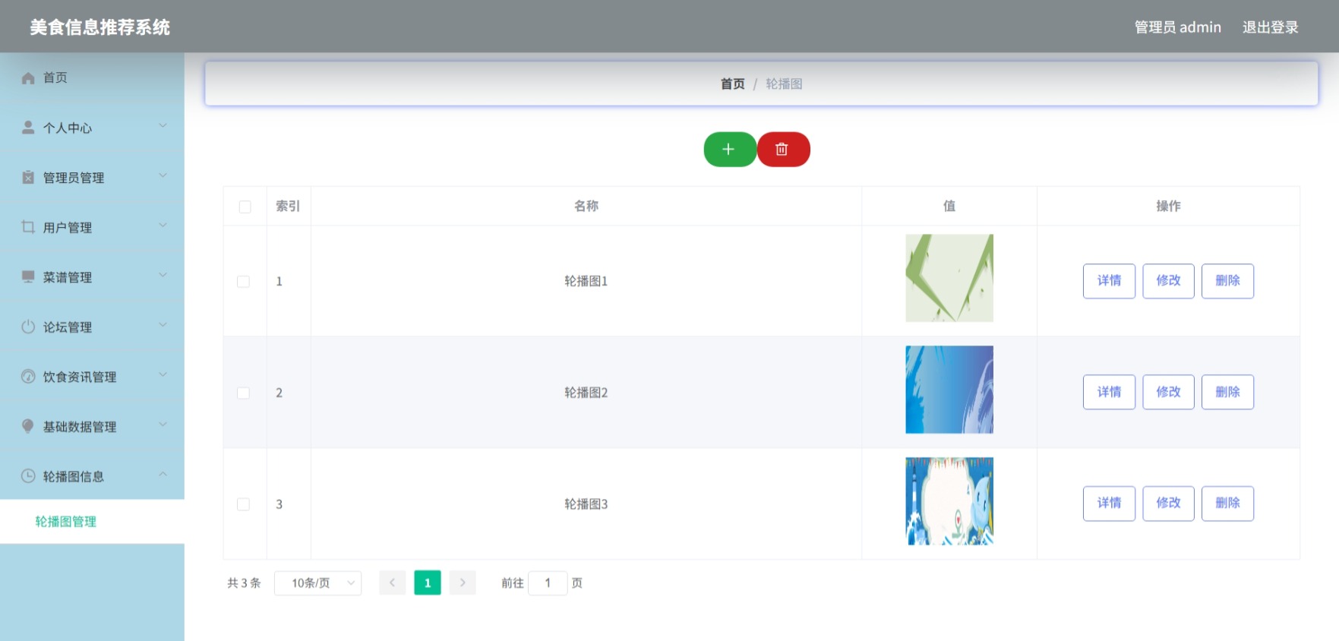1339x641 pixels.
Task: Click 修改 button for 轮播图1
Action: pyautogui.click(x=1168, y=281)
